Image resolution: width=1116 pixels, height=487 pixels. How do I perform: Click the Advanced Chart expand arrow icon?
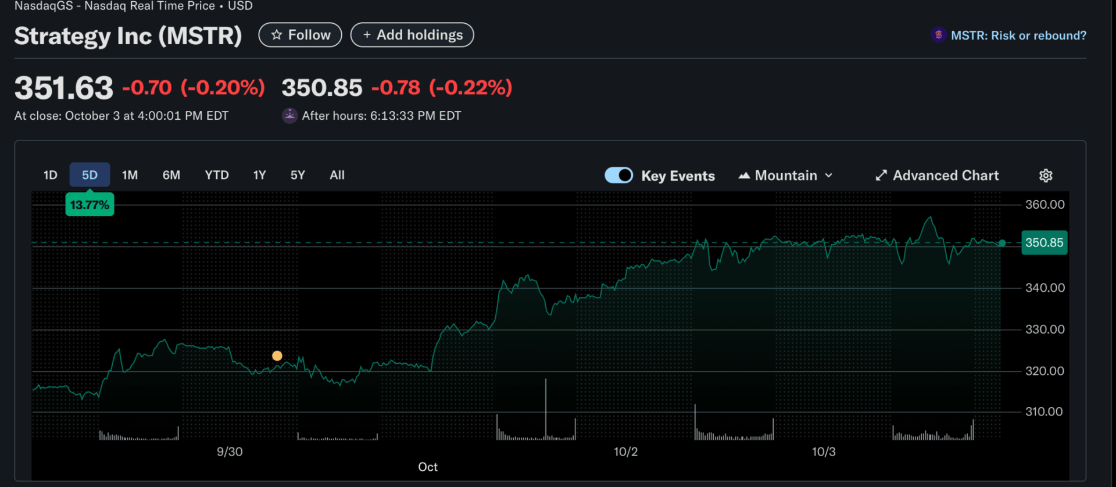[x=881, y=176]
